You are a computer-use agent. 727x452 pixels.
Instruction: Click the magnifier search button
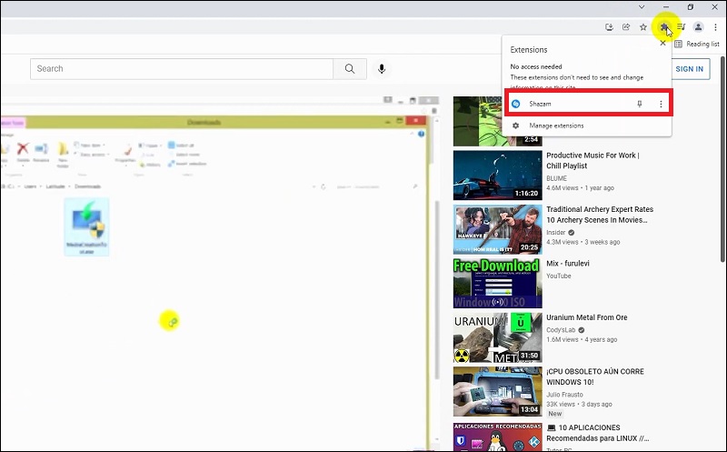[x=350, y=69]
